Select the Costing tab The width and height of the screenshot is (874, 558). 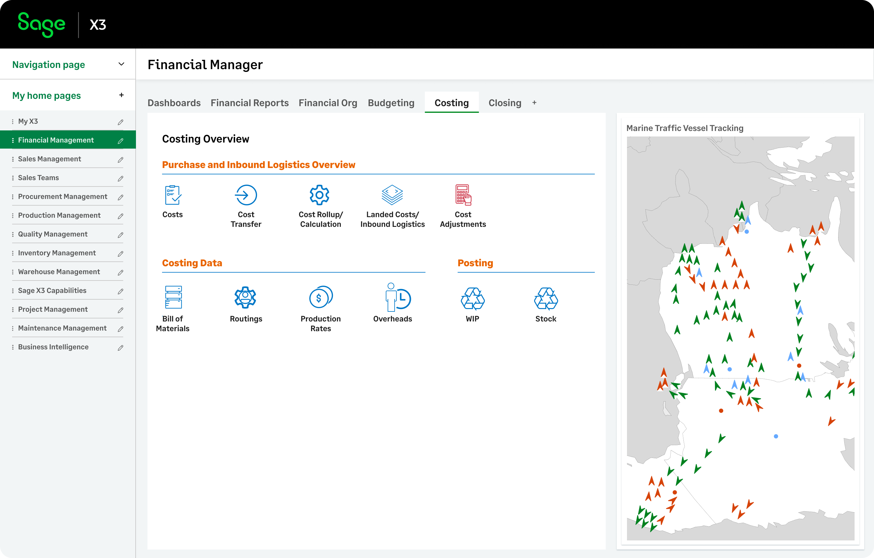tap(452, 103)
